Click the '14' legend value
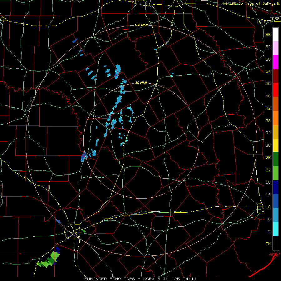This screenshot has width=281, height=281. tap(268, 195)
